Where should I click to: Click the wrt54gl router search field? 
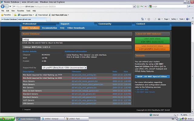coord(77,39)
